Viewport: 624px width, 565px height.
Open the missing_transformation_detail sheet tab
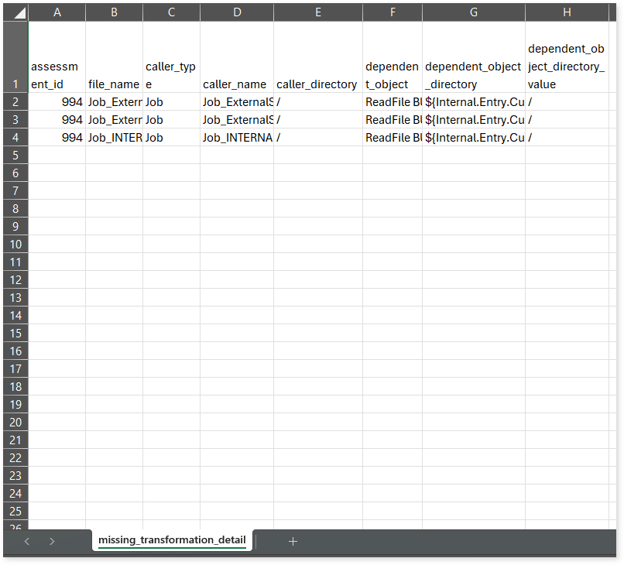pyautogui.click(x=172, y=540)
